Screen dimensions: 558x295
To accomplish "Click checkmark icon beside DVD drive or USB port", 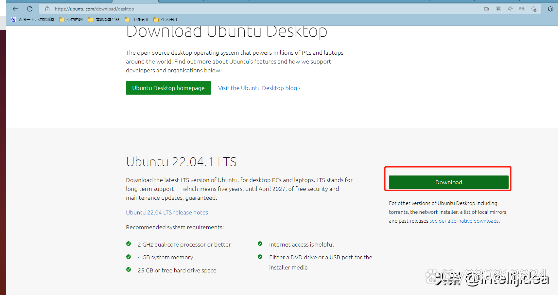I will pyautogui.click(x=260, y=257).
